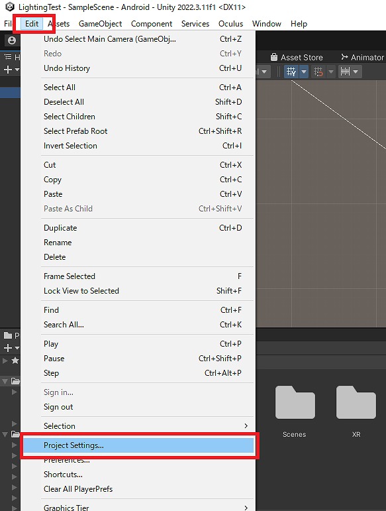Choose Delete menu entry
This screenshot has width=386, height=511.
pos(138,257)
